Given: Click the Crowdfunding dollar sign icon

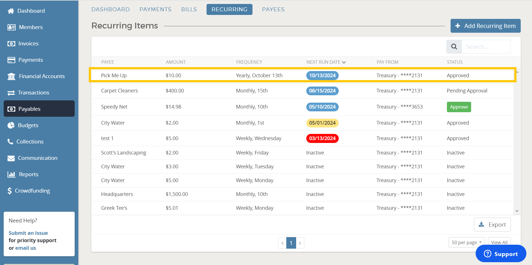Looking at the screenshot, I should (10, 191).
